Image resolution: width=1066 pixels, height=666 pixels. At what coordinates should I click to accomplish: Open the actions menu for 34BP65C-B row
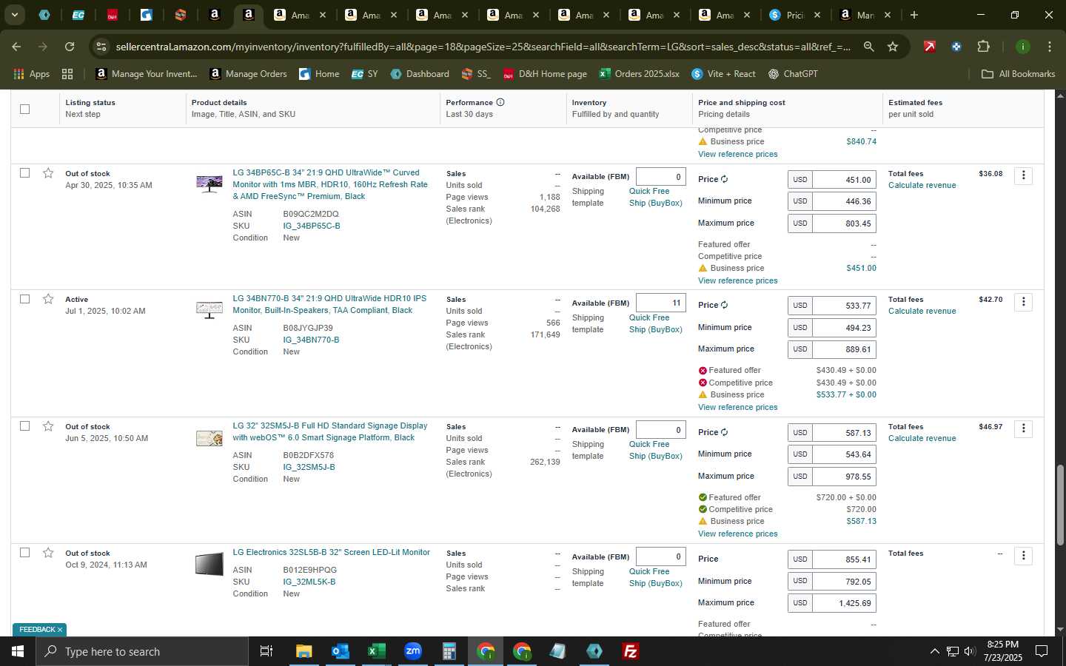pos(1023,175)
